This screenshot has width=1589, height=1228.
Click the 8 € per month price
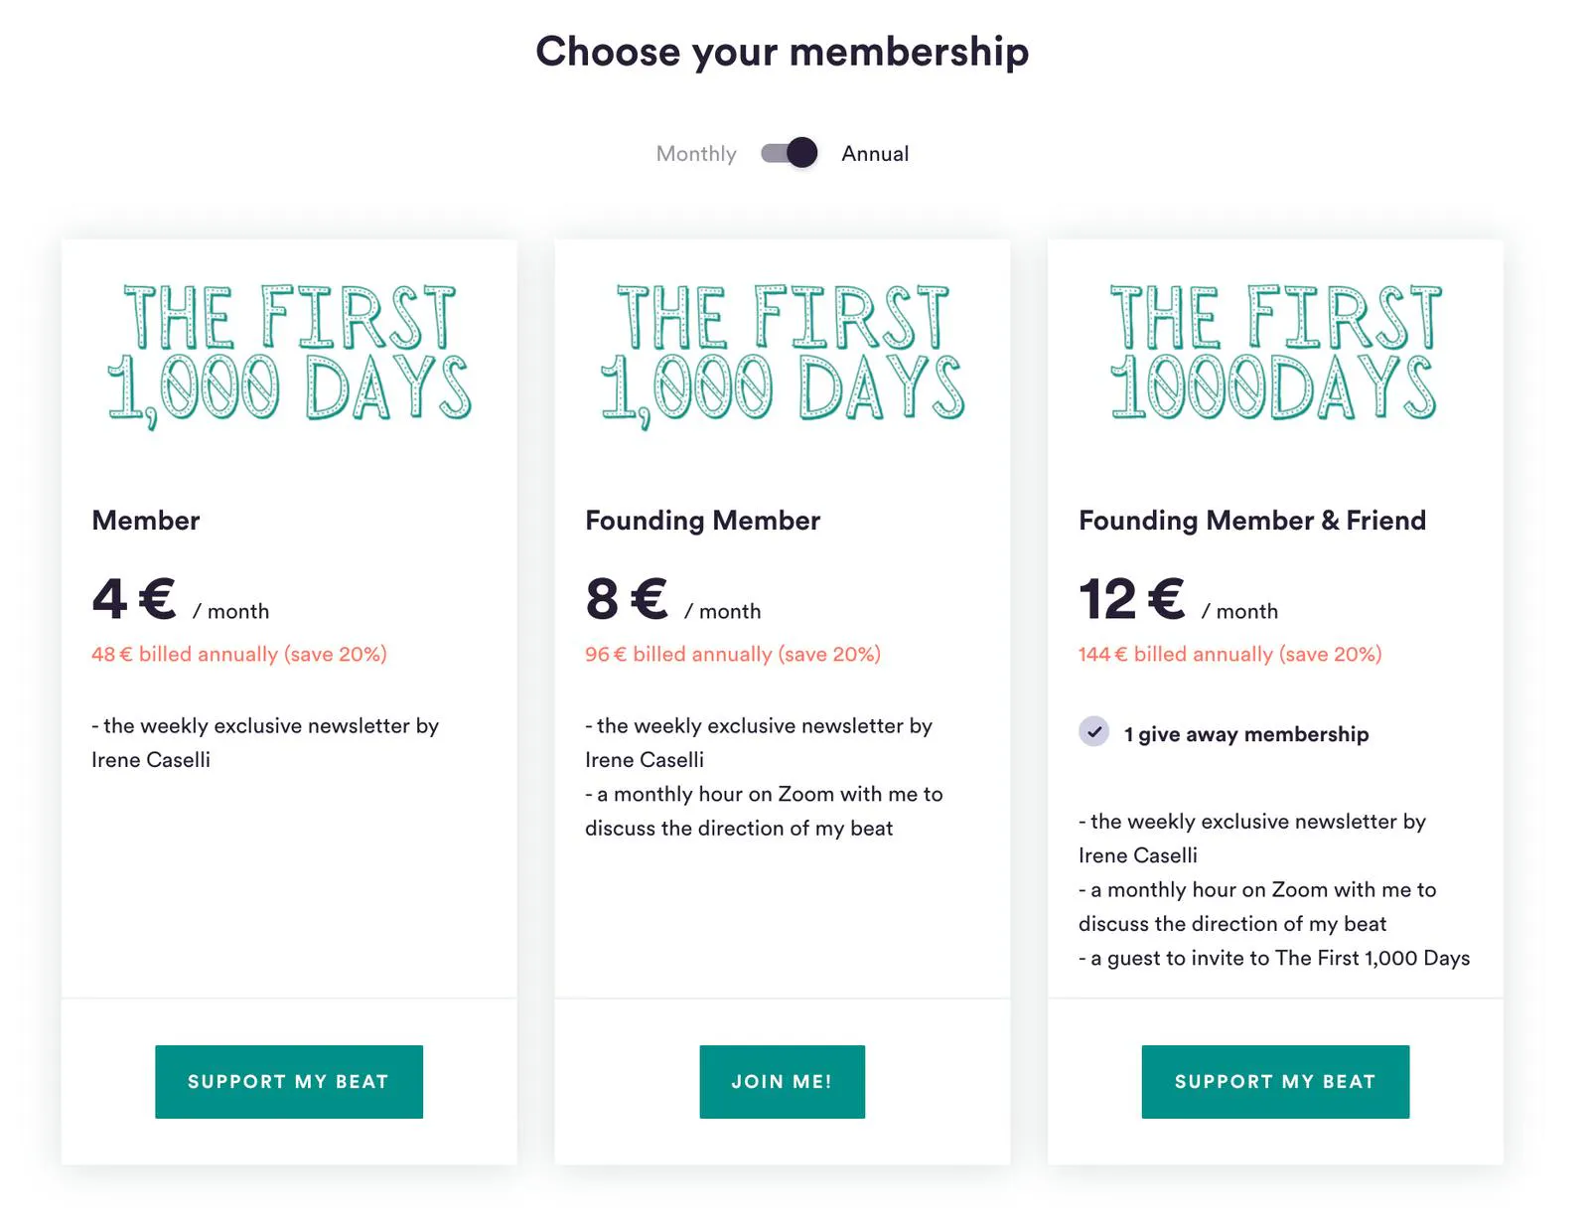(x=673, y=600)
